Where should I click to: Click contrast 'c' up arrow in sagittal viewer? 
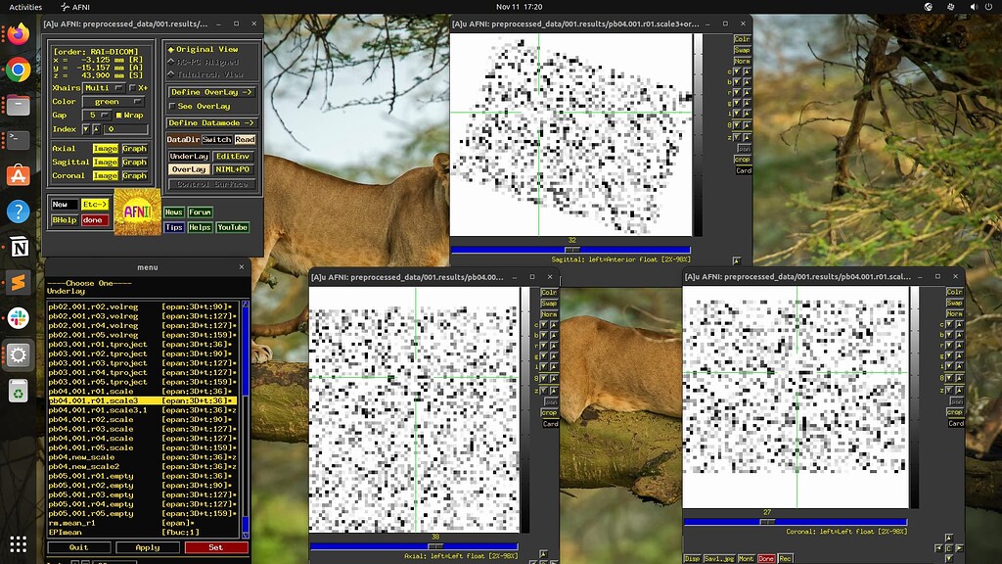click(747, 71)
